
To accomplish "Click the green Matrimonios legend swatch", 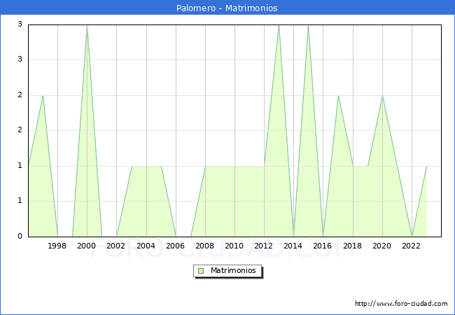I will point(201,271).
